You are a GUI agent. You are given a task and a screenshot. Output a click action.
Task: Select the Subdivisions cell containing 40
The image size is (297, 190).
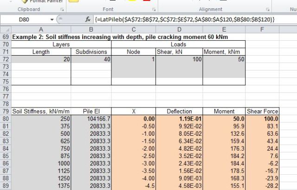(x=91, y=60)
